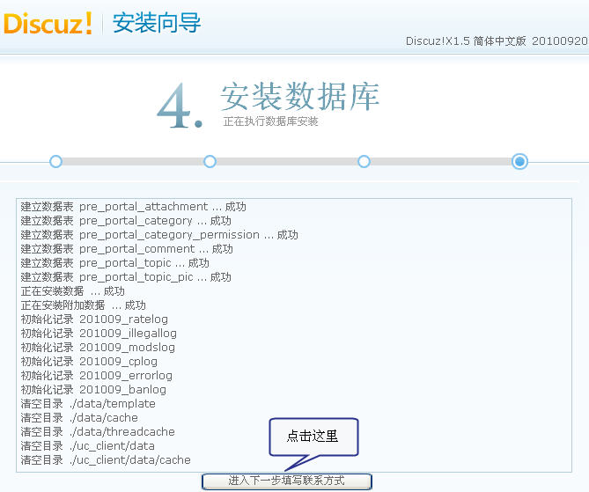Click the 201009_modslog log line
Viewport: 589px width, 492px height.
coord(98,348)
